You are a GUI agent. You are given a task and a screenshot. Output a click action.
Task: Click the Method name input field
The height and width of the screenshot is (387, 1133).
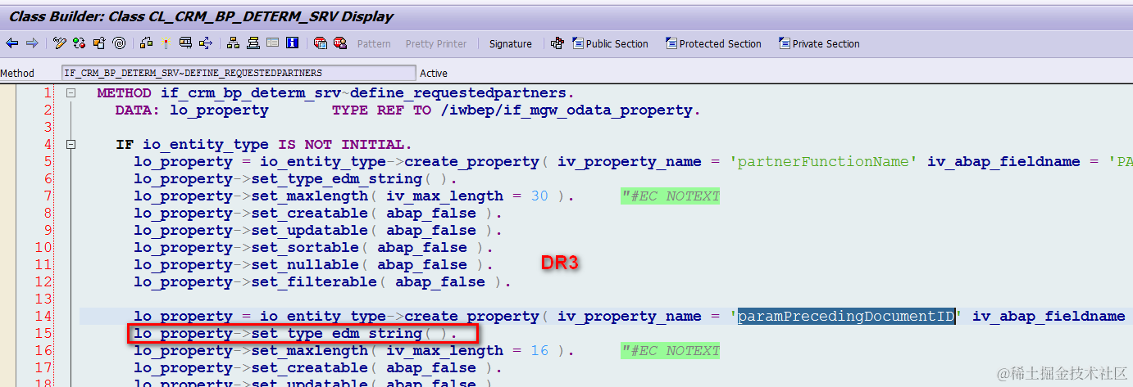tap(239, 73)
